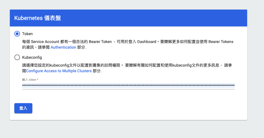Click the Kubeconfig option label text

coord(32,57)
